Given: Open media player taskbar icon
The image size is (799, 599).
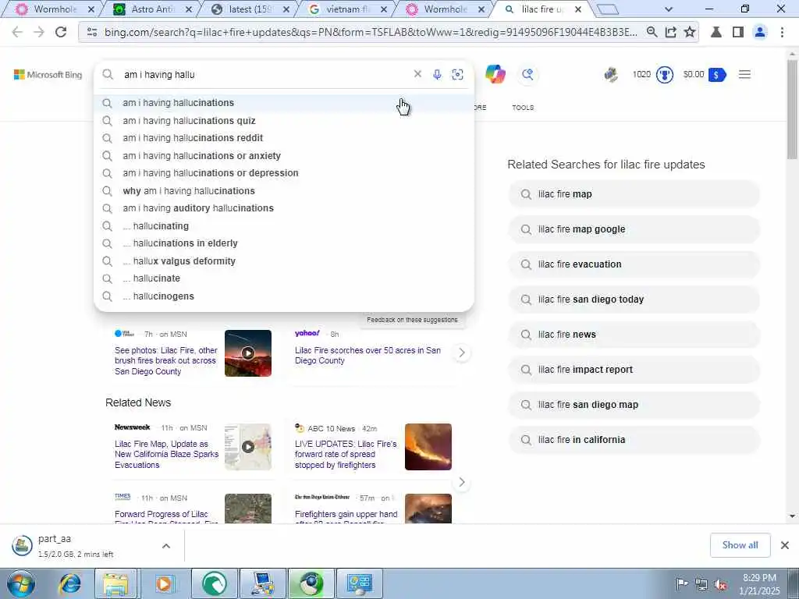Looking at the screenshot, I should click(x=164, y=583).
